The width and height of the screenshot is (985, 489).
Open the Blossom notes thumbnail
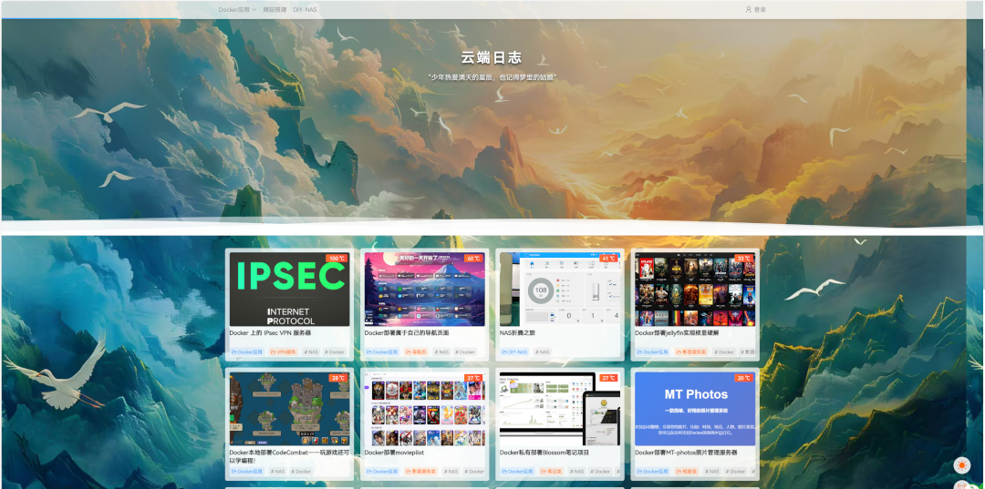coord(560,409)
